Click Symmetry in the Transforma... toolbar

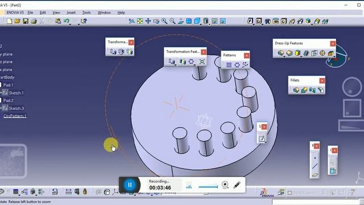click(x=129, y=51)
